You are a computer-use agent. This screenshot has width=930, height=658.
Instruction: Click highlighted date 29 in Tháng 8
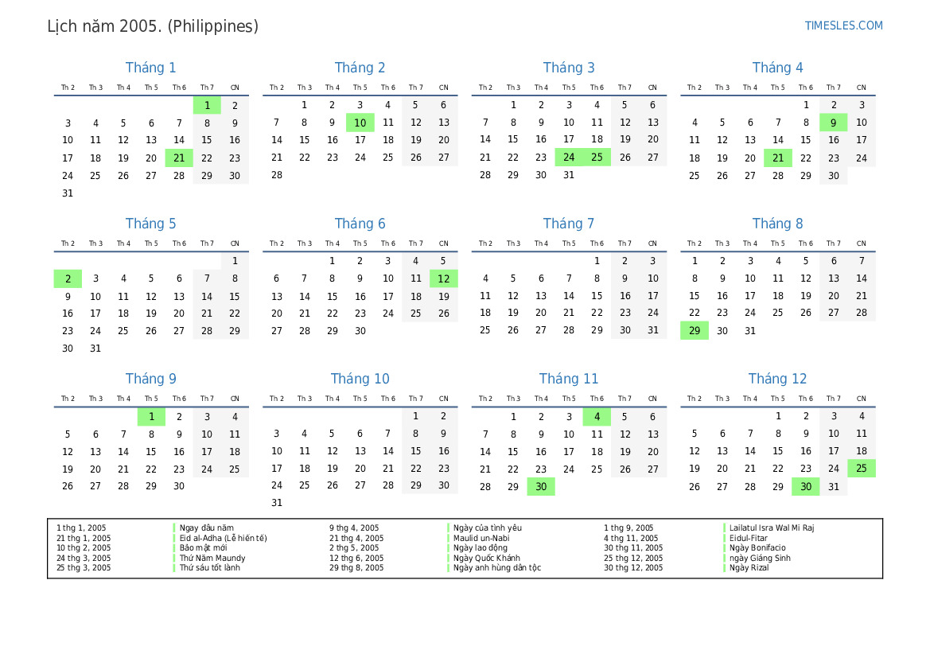pyautogui.click(x=695, y=331)
